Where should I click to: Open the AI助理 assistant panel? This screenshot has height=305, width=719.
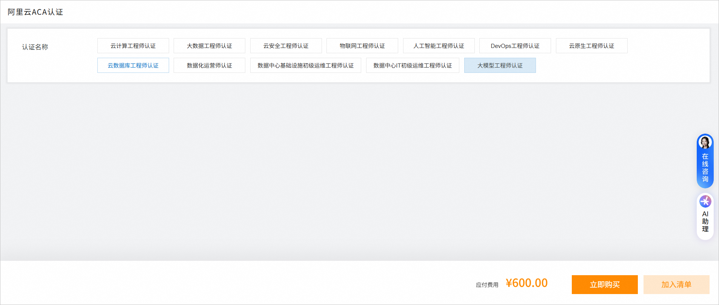705,216
